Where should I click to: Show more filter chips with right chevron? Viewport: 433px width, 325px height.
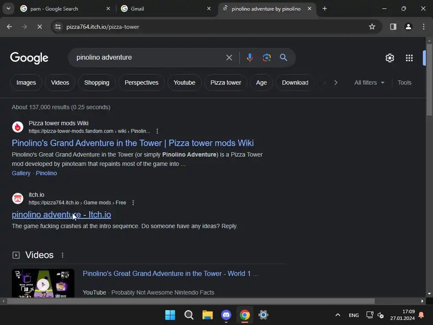pos(335,83)
